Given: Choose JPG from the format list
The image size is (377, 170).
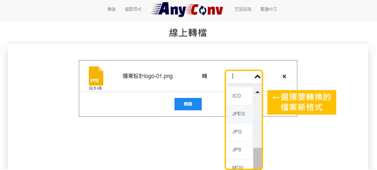Looking at the screenshot, I should pos(237,132).
